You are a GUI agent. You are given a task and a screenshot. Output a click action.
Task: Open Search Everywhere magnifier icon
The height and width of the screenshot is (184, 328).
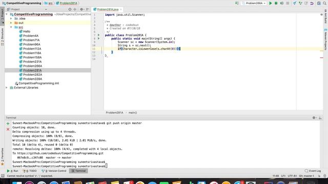click(x=324, y=3)
